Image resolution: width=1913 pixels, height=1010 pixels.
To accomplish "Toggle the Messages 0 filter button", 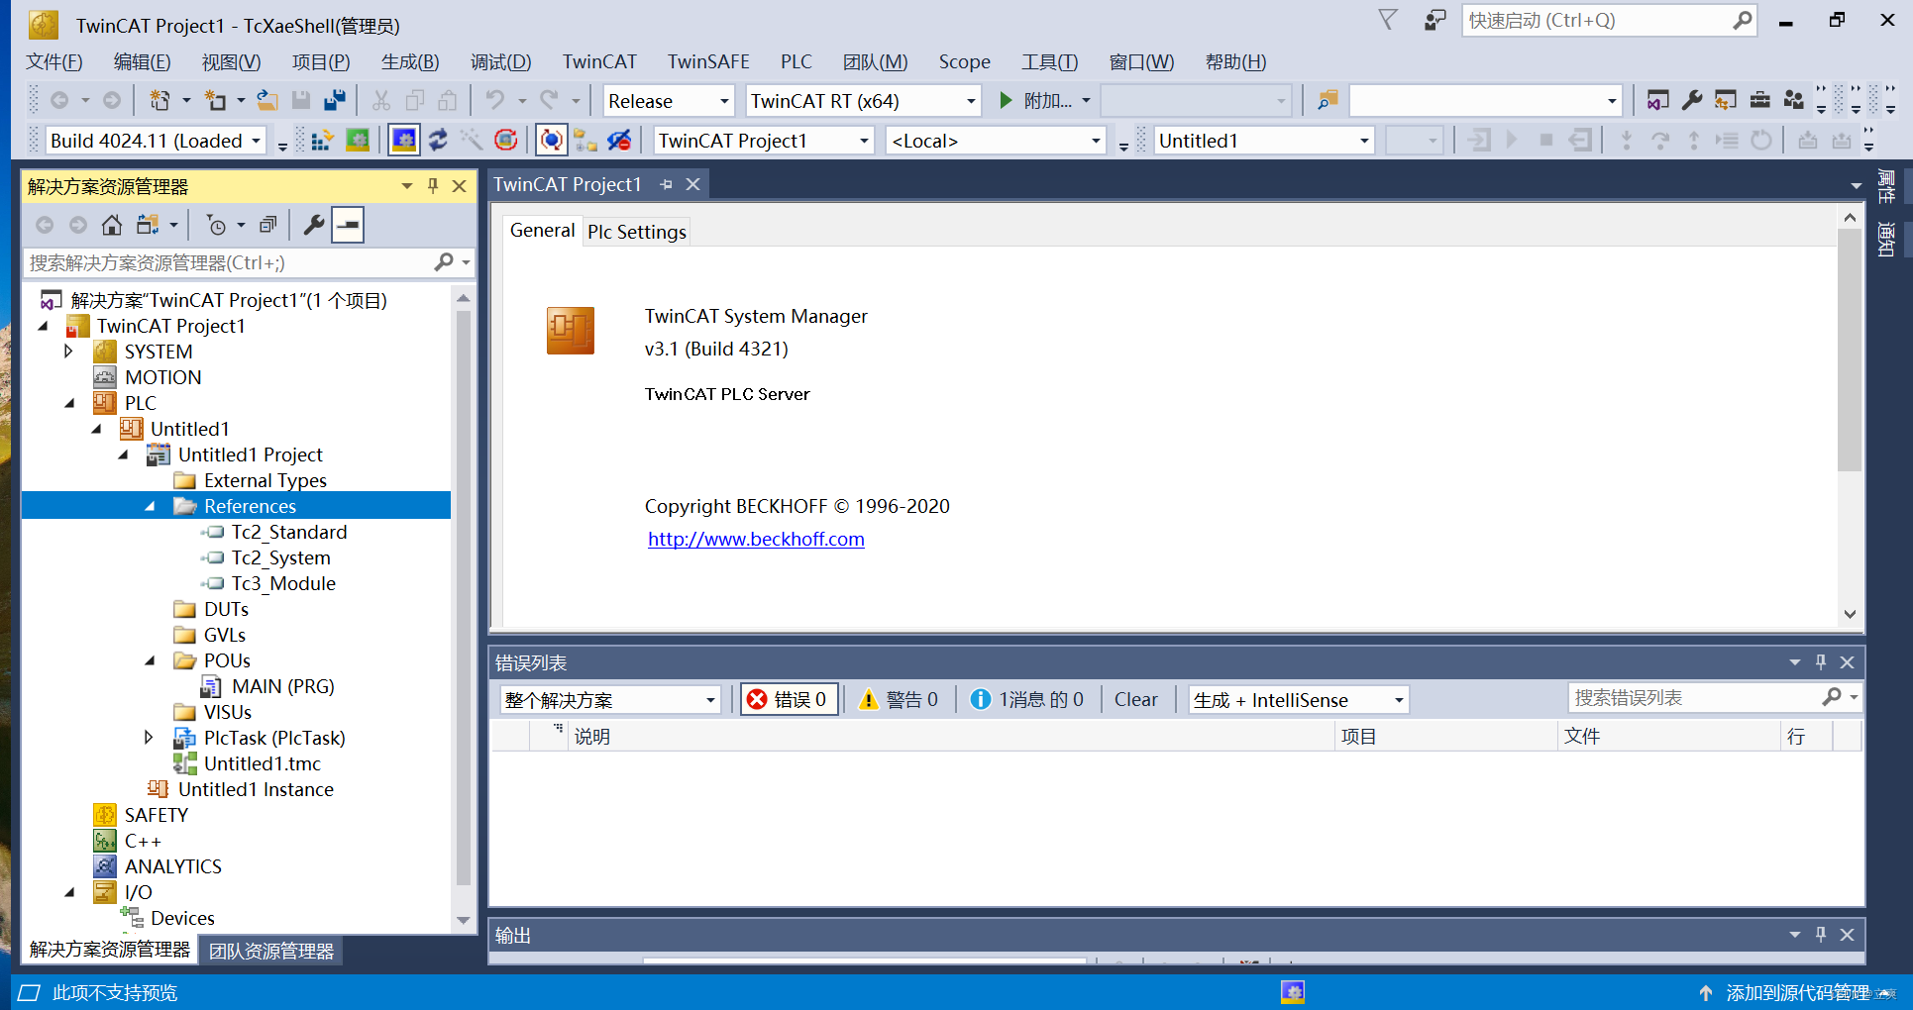I will 1027,699.
